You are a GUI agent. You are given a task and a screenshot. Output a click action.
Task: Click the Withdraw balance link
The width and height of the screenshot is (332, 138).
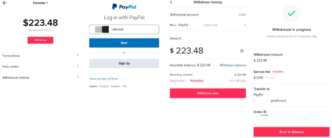(x=233, y=65)
